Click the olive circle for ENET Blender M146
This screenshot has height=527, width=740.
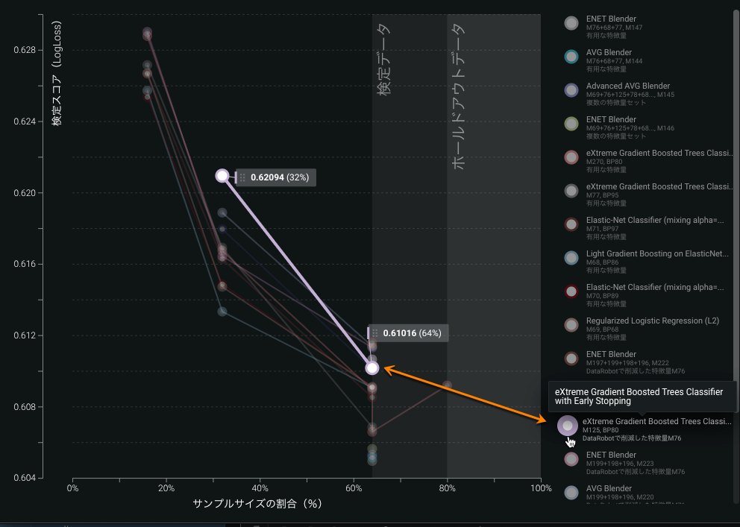tap(571, 124)
